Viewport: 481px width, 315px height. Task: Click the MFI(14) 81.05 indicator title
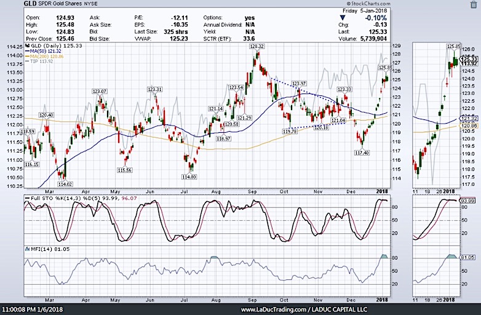(47, 249)
